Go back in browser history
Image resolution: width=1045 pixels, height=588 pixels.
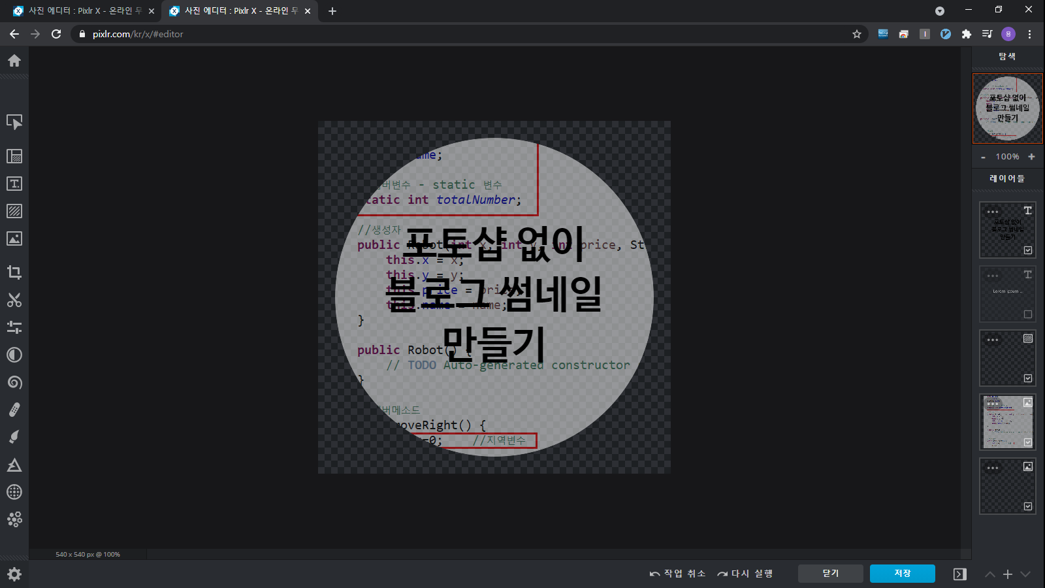point(14,34)
